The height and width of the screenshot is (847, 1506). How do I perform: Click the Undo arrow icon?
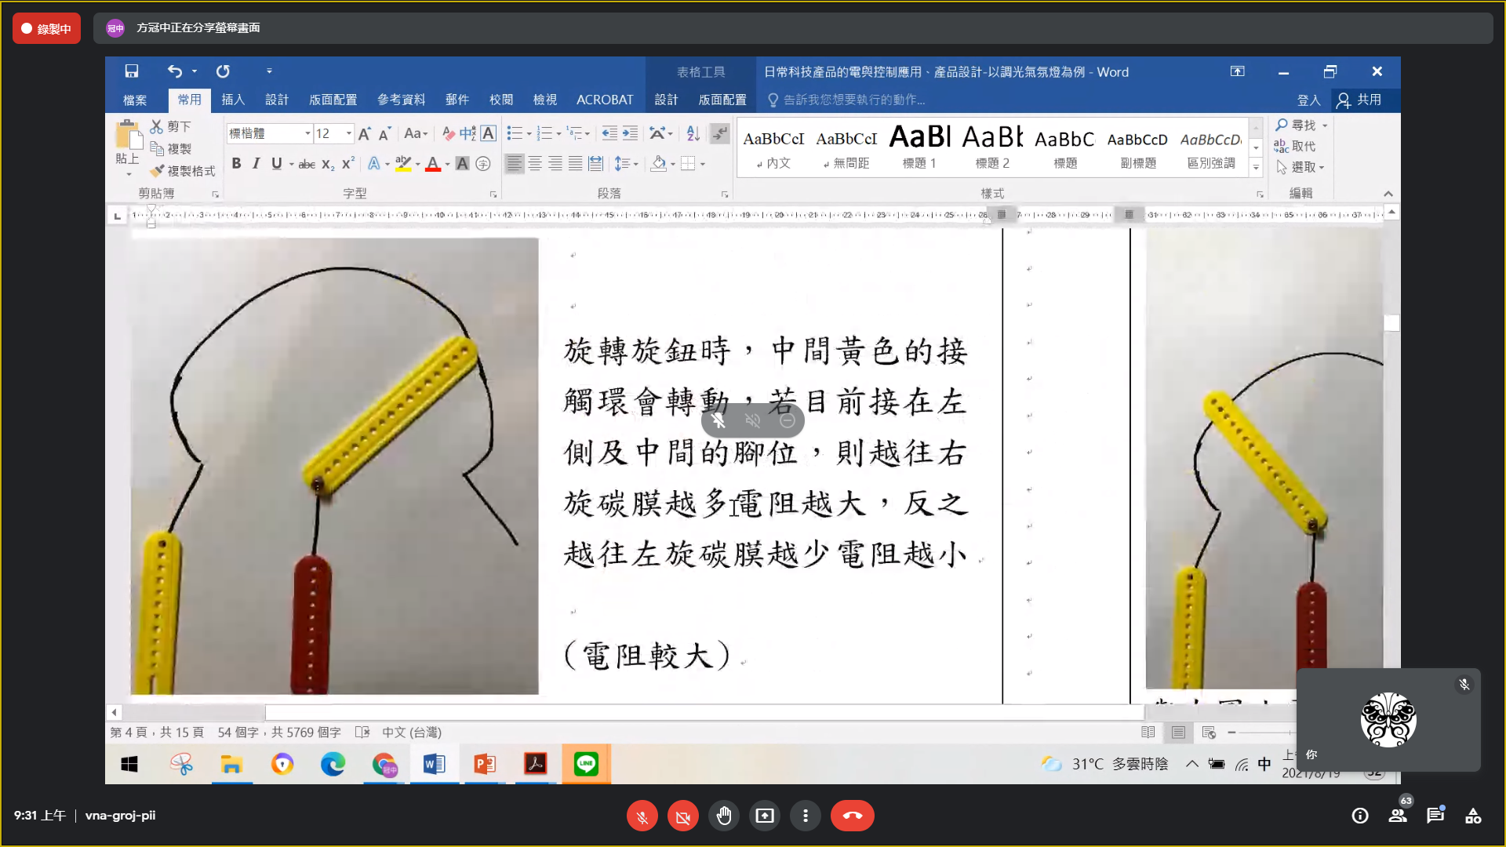(174, 71)
